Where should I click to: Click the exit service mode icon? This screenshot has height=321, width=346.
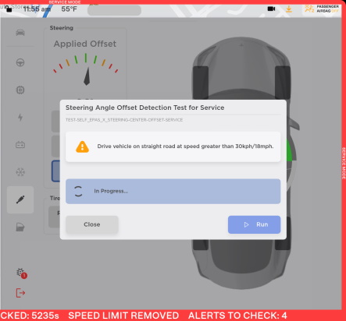[20, 293]
